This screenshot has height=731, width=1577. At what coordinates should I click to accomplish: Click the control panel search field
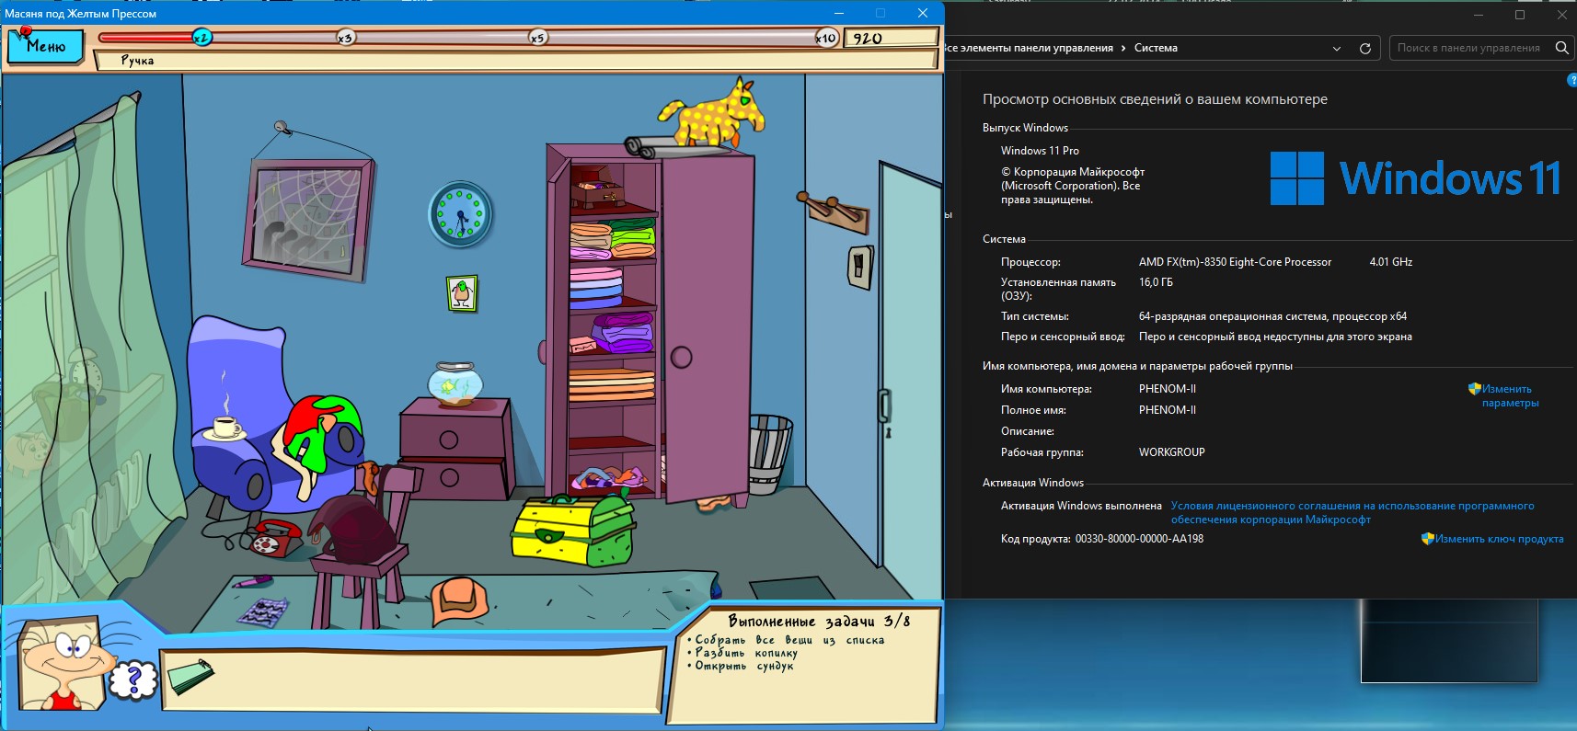click(1468, 48)
